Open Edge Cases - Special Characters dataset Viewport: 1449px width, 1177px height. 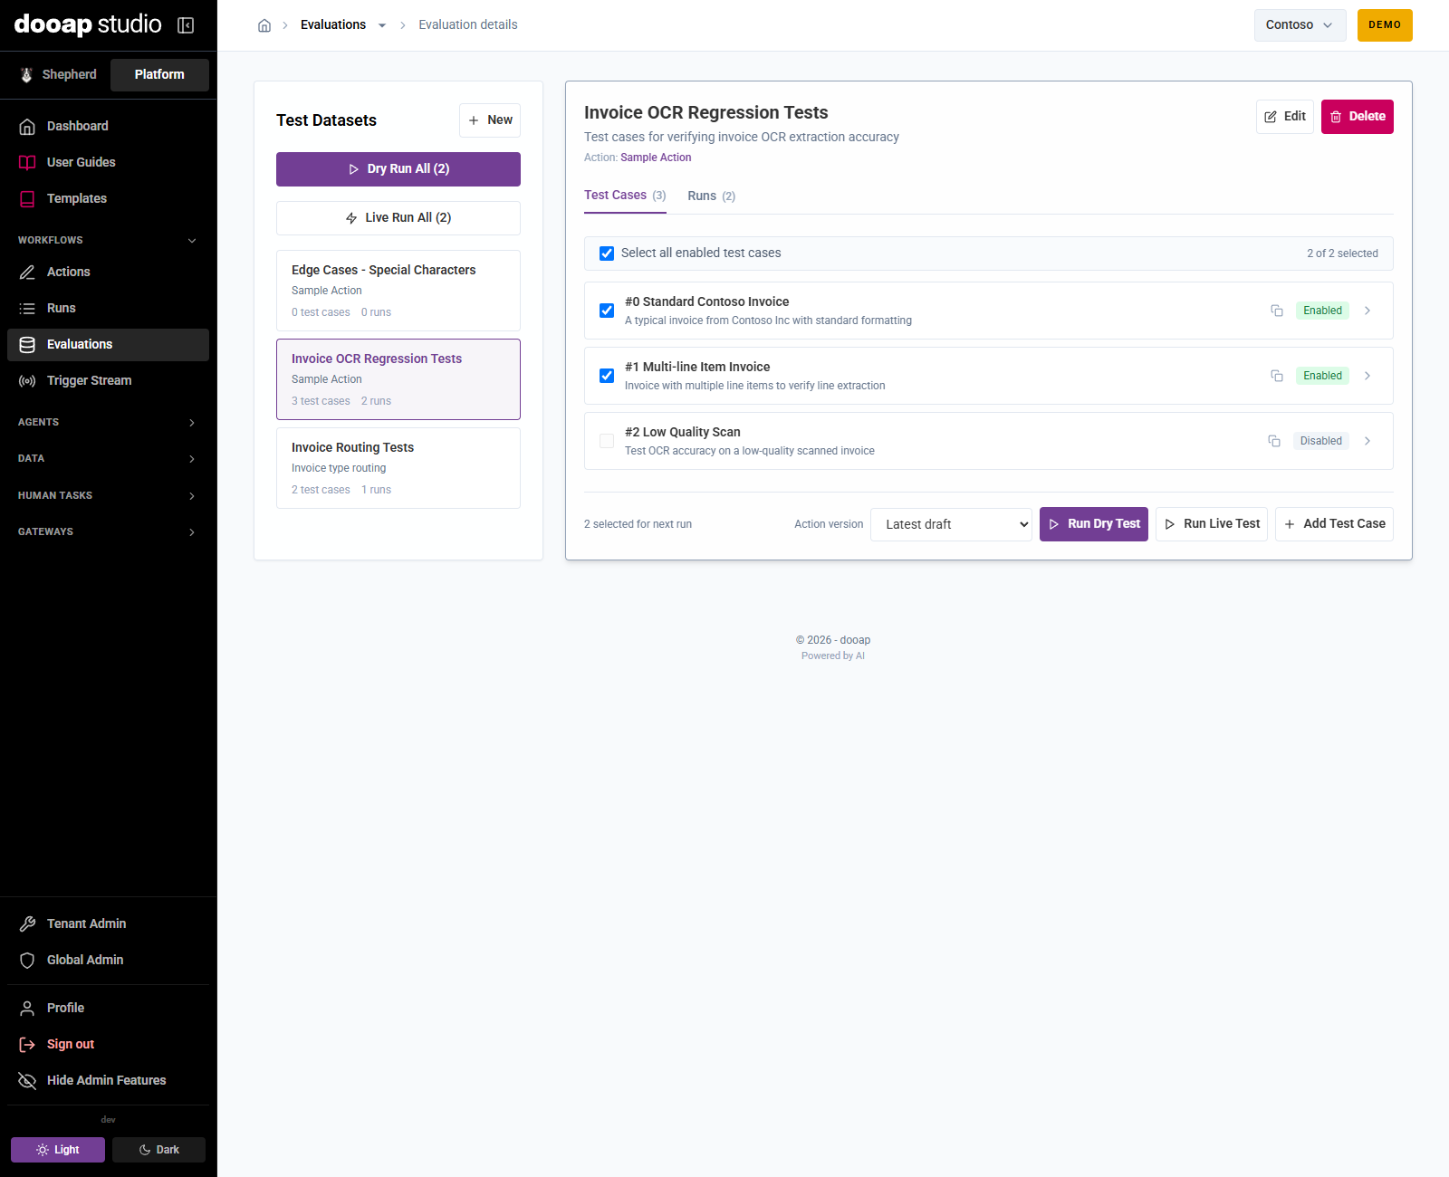click(x=398, y=291)
